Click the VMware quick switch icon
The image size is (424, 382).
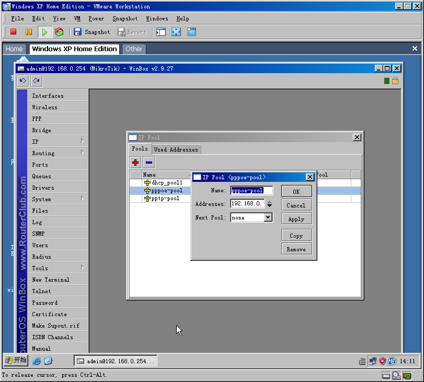192,32
